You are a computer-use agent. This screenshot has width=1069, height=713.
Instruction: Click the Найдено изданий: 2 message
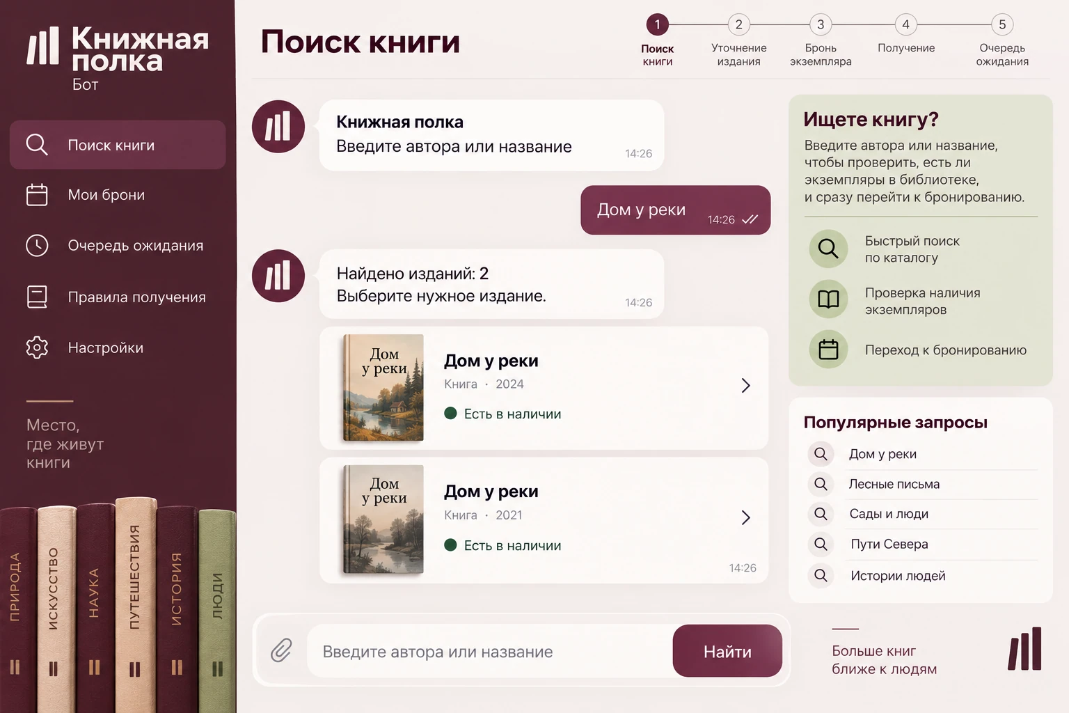(491, 284)
